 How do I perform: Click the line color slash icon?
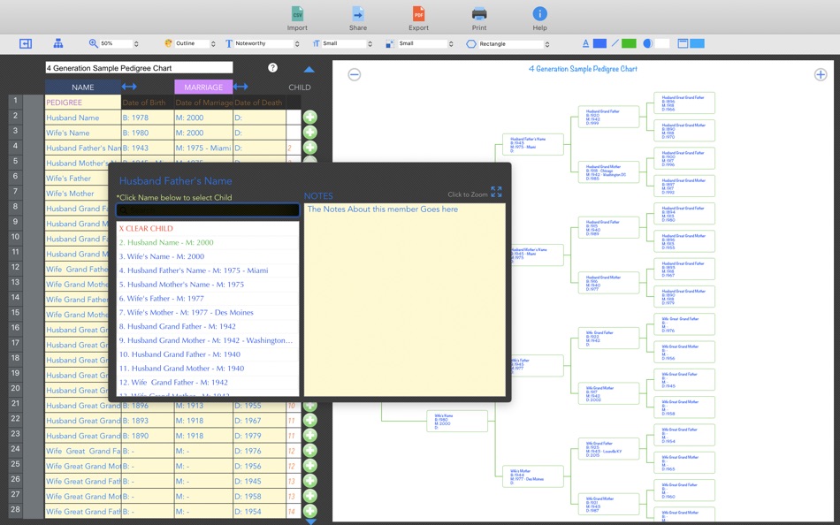click(615, 43)
